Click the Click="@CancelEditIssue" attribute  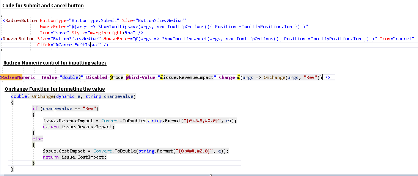69,45
